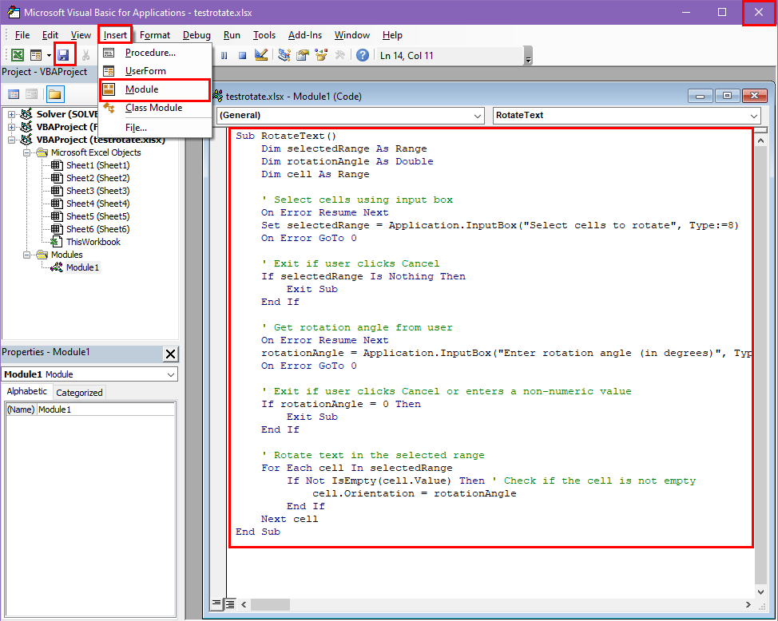
Task: Click the Insert UserForm toolbar icon
Action: (36, 55)
